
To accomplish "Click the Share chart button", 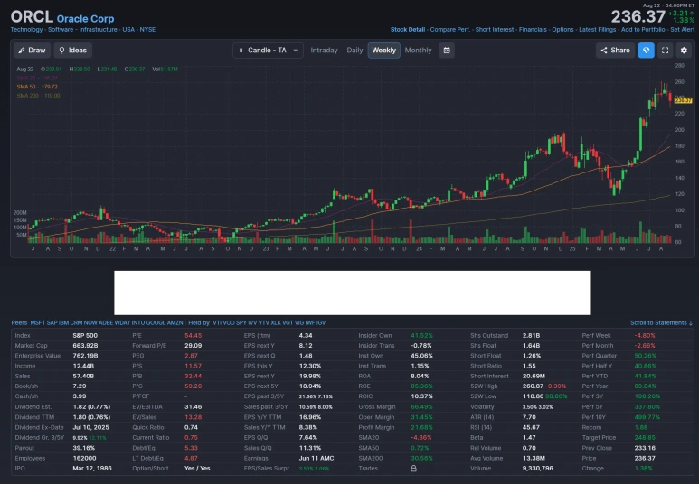I will [615, 51].
